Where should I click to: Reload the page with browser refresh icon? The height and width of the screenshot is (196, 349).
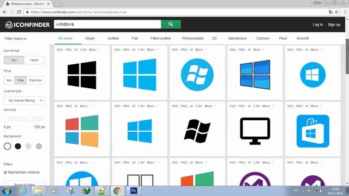click(19, 12)
